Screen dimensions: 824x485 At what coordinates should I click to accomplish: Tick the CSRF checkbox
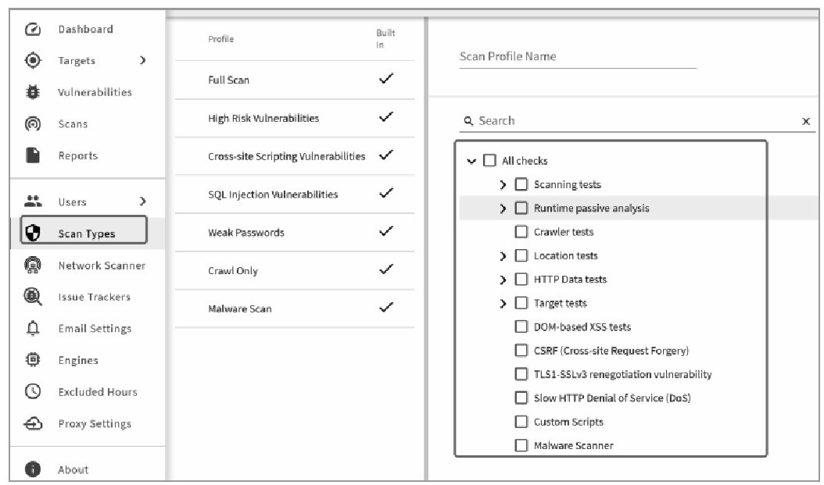(x=521, y=350)
